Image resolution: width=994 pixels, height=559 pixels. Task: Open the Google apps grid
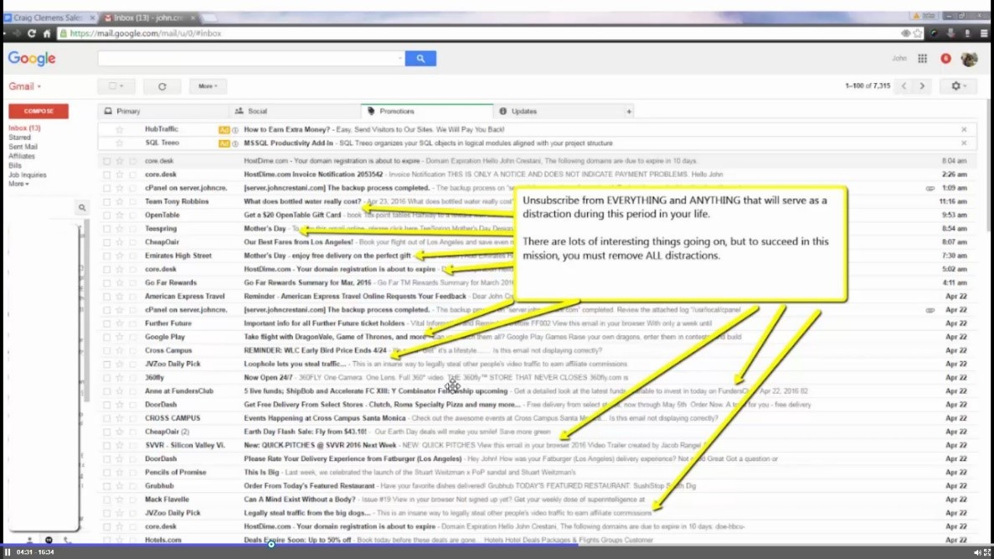point(922,59)
